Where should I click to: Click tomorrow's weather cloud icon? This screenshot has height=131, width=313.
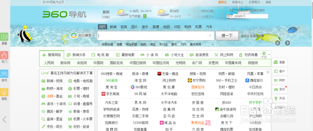point(163,13)
